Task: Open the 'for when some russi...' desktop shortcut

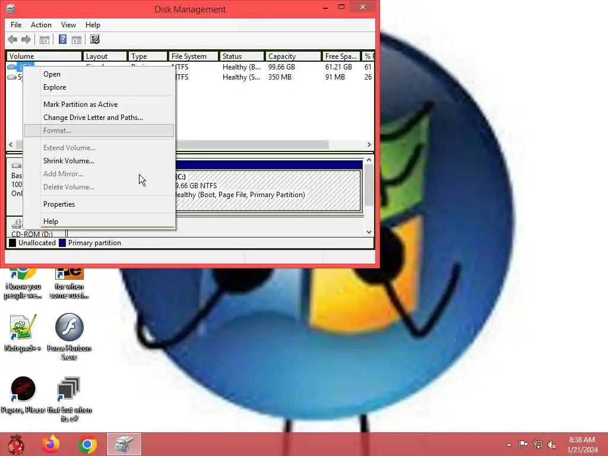Action: pos(69,284)
